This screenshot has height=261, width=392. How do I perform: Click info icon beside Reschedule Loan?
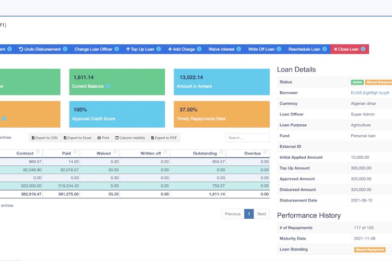(x=325, y=49)
